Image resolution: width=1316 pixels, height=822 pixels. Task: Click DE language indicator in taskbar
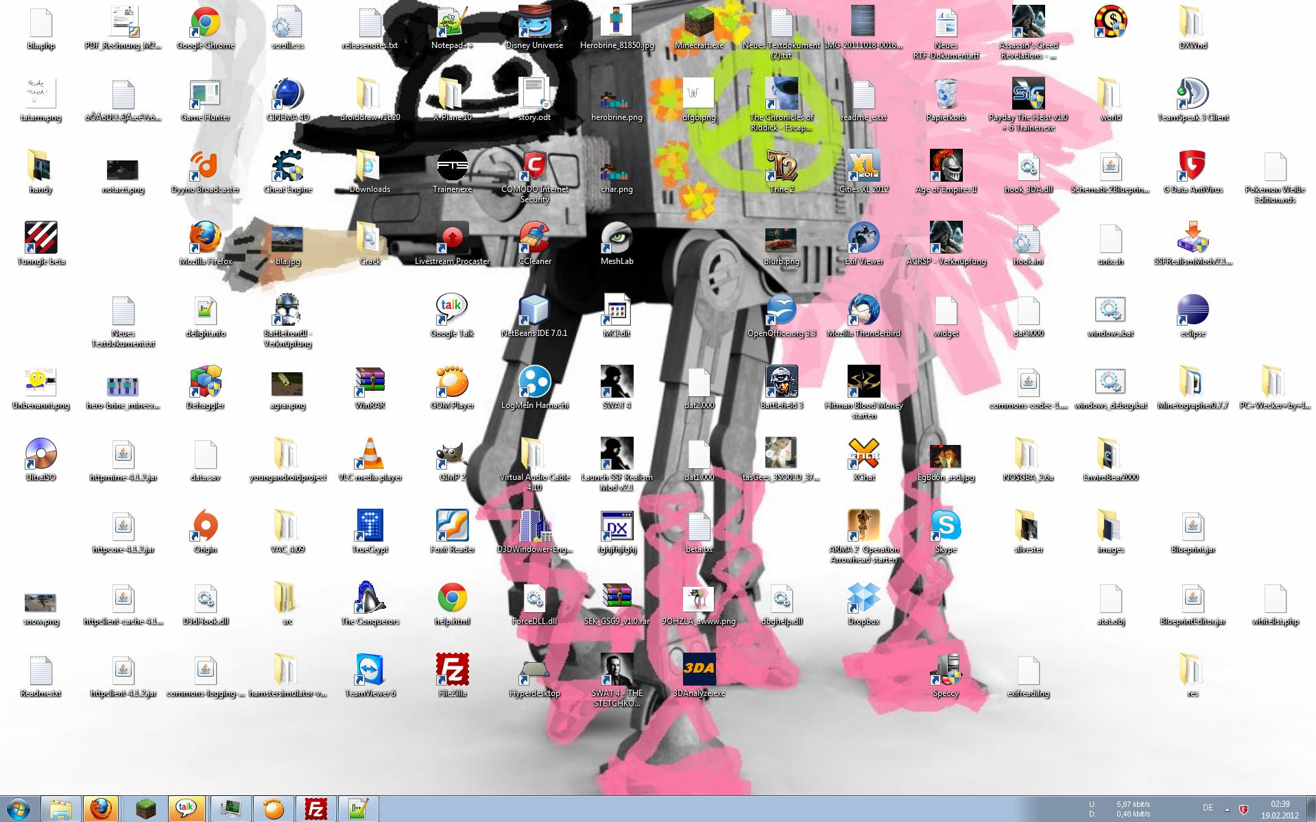click(1208, 808)
